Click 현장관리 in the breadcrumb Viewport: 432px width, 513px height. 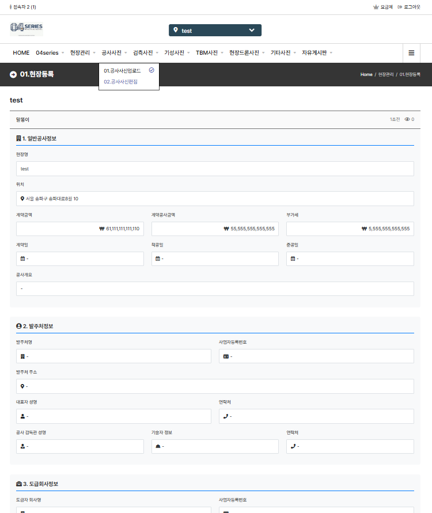(x=386, y=75)
